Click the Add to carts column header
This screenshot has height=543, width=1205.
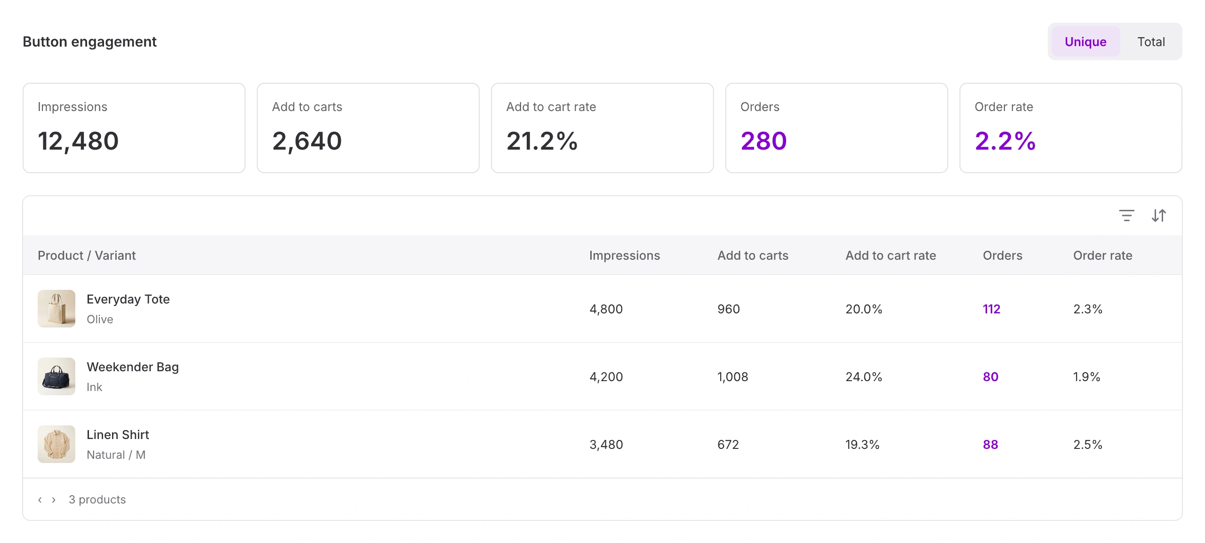pyautogui.click(x=753, y=256)
